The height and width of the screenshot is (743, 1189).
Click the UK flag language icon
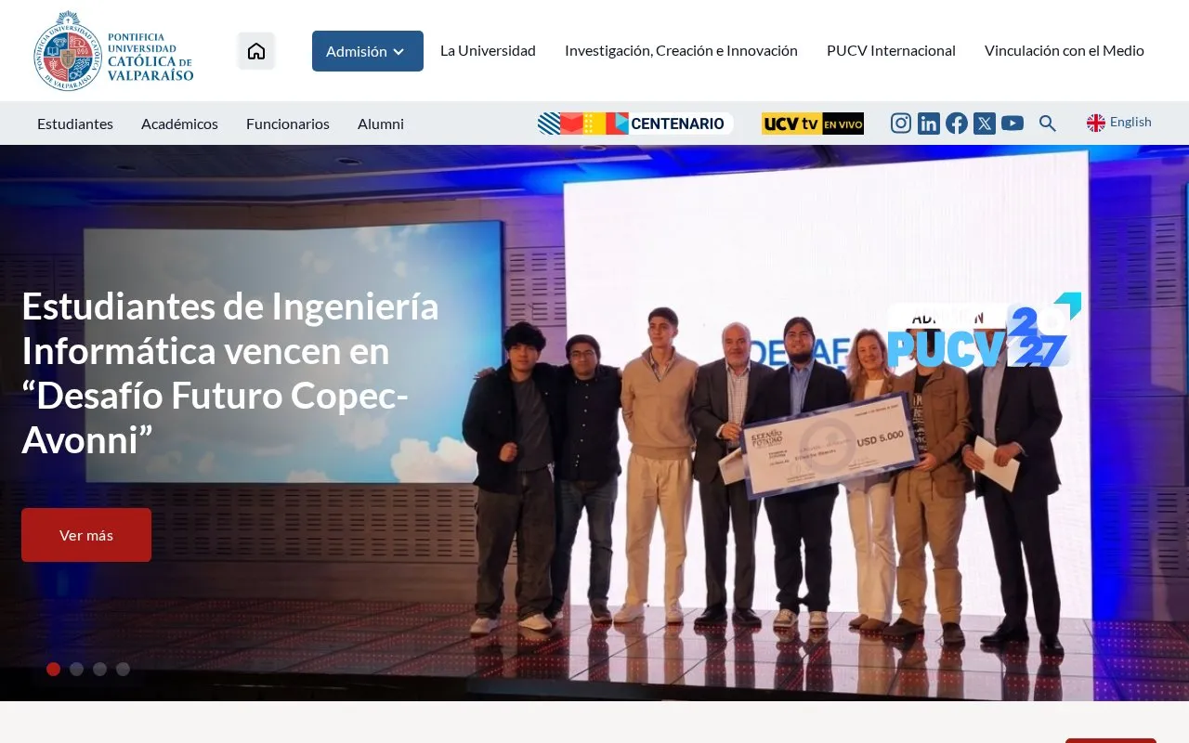pyautogui.click(x=1096, y=123)
